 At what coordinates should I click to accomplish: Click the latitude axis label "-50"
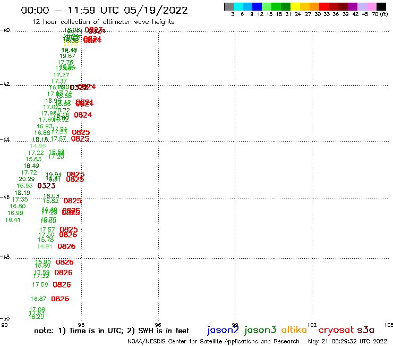click(5, 319)
